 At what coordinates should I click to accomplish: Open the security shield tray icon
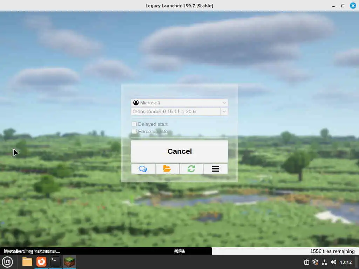pyautogui.click(x=316, y=262)
